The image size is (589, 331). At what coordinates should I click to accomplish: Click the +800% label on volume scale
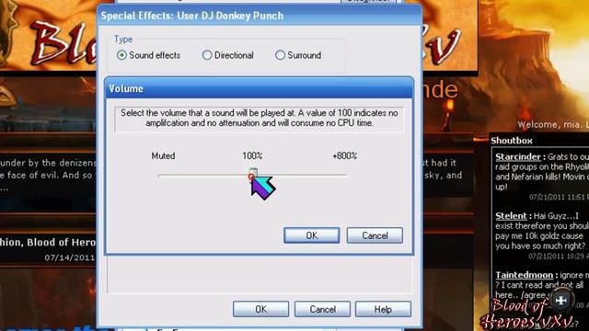pyautogui.click(x=344, y=155)
